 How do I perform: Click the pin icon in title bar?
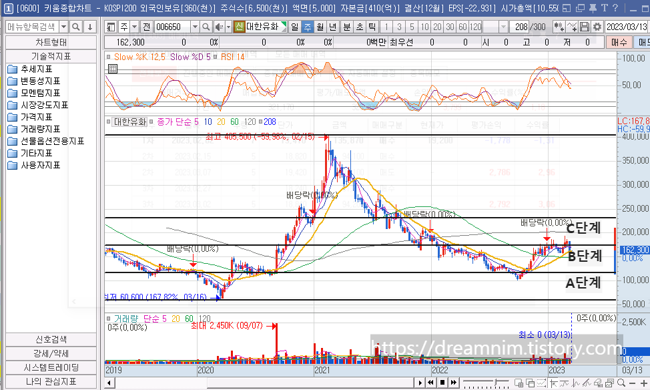(x=593, y=7)
